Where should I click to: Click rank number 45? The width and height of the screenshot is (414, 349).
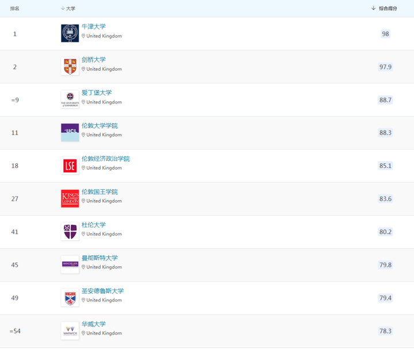[x=15, y=265]
